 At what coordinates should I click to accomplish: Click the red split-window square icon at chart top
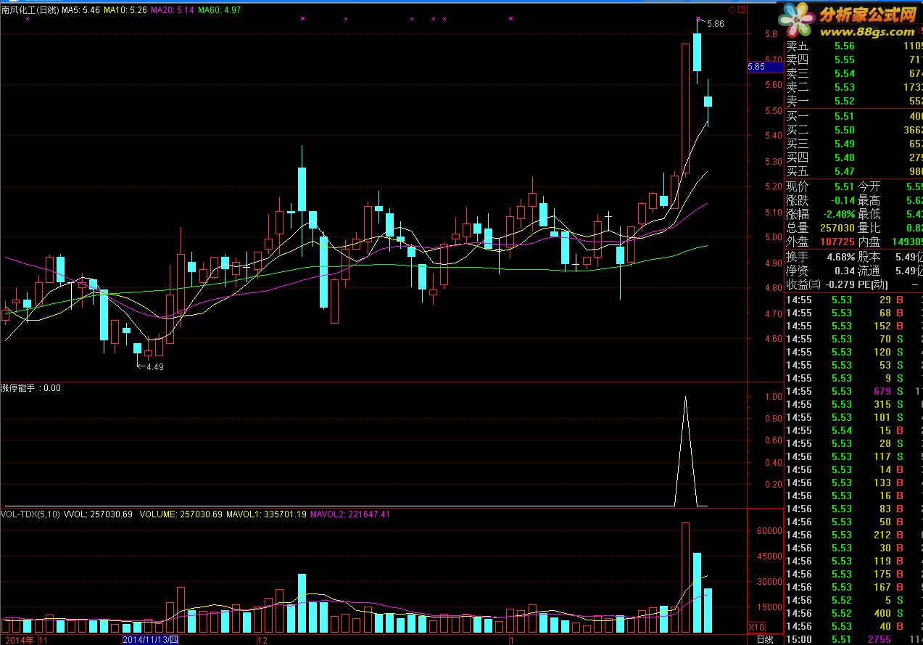click(x=742, y=10)
